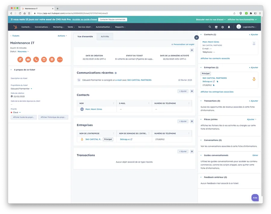The image size is (271, 214).
Task: Open ticket owner Edouard Parmentier dropdown
Action: pyautogui.click(x=21, y=89)
